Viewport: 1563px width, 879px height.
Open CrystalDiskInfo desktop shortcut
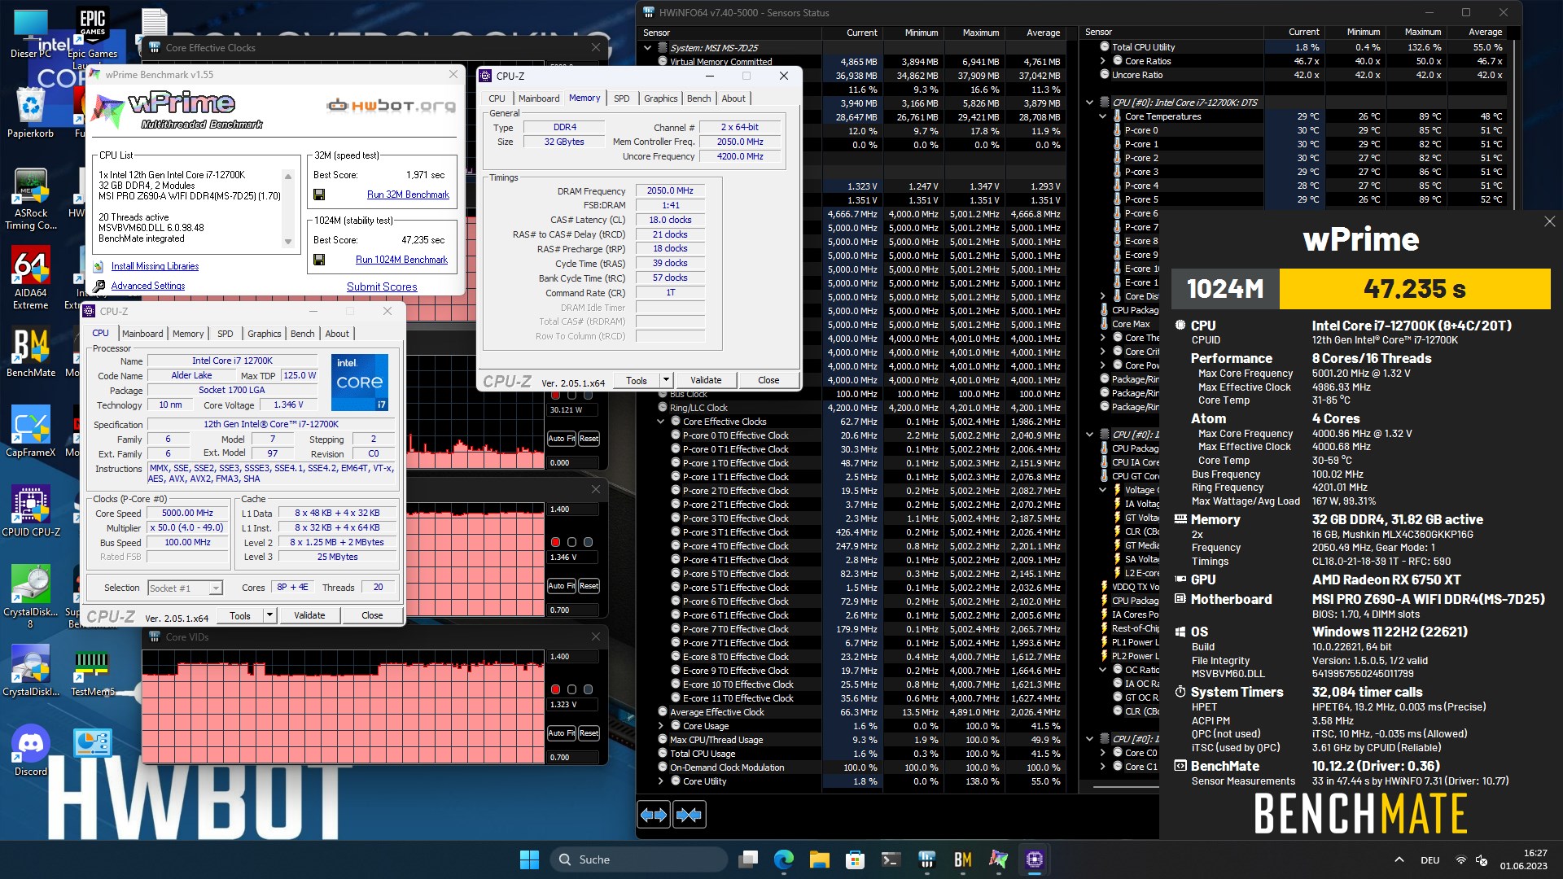(31, 671)
